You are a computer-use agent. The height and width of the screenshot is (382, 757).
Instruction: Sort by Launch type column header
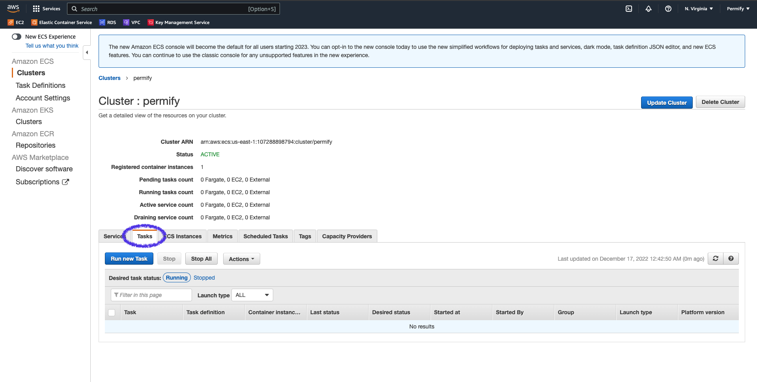tap(647, 312)
